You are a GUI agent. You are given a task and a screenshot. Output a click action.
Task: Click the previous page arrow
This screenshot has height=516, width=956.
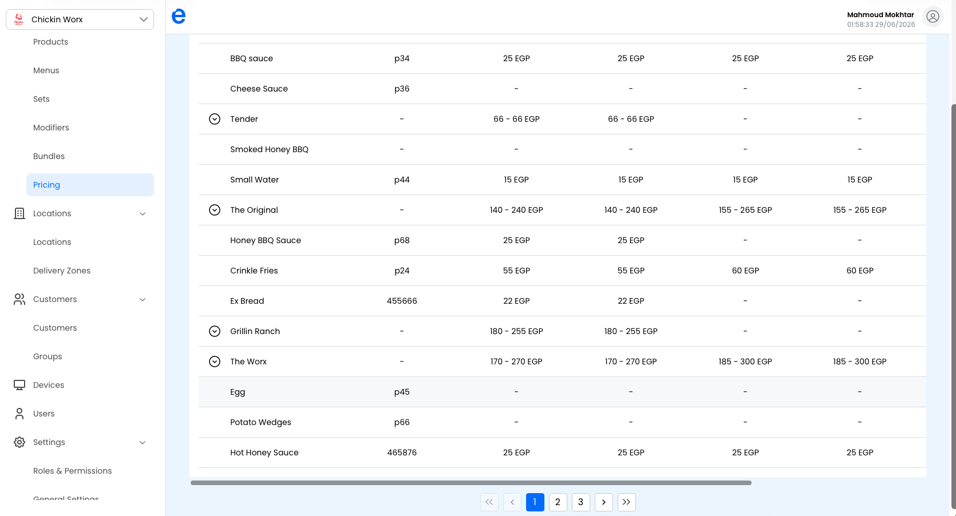tap(512, 502)
